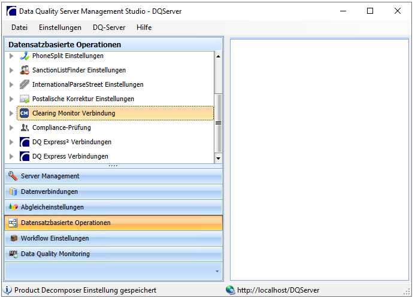Screen dimensions: 415x298
Task: Open the Workflow Einstellungen section
Action: (114, 238)
